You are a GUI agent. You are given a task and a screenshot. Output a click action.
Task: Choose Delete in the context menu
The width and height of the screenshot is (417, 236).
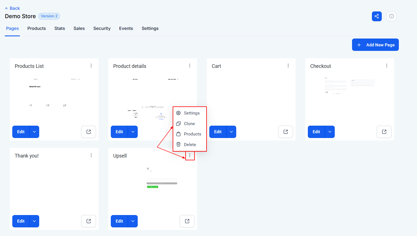click(190, 145)
